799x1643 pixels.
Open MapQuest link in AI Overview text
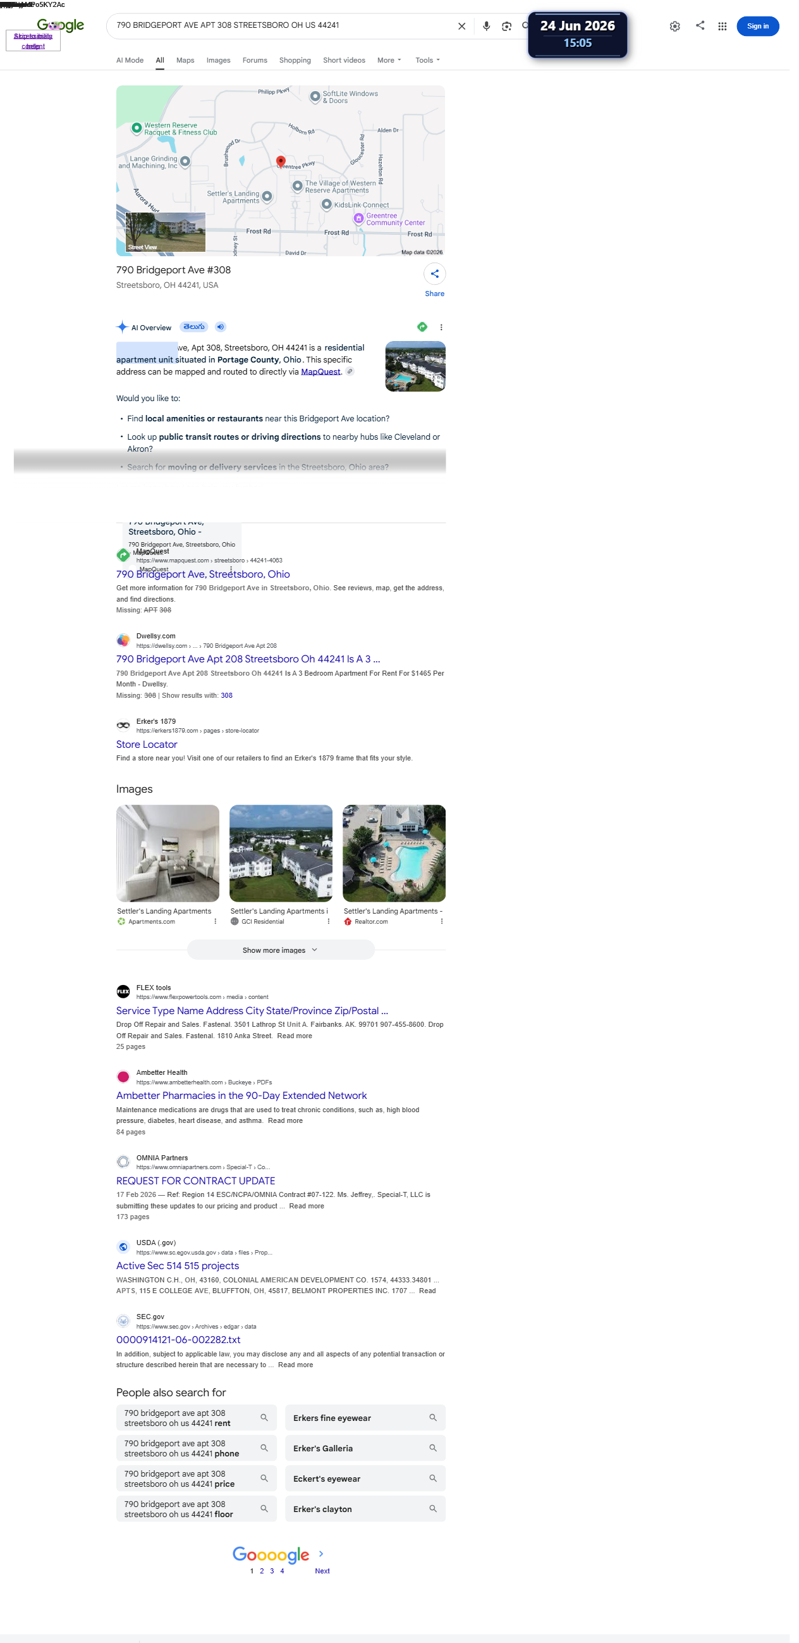pyautogui.click(x=324, y=376)
